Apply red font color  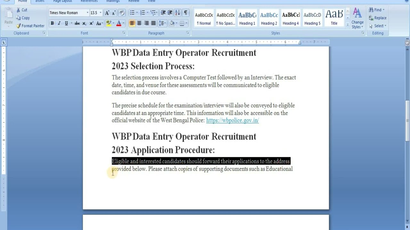point(119,23)
